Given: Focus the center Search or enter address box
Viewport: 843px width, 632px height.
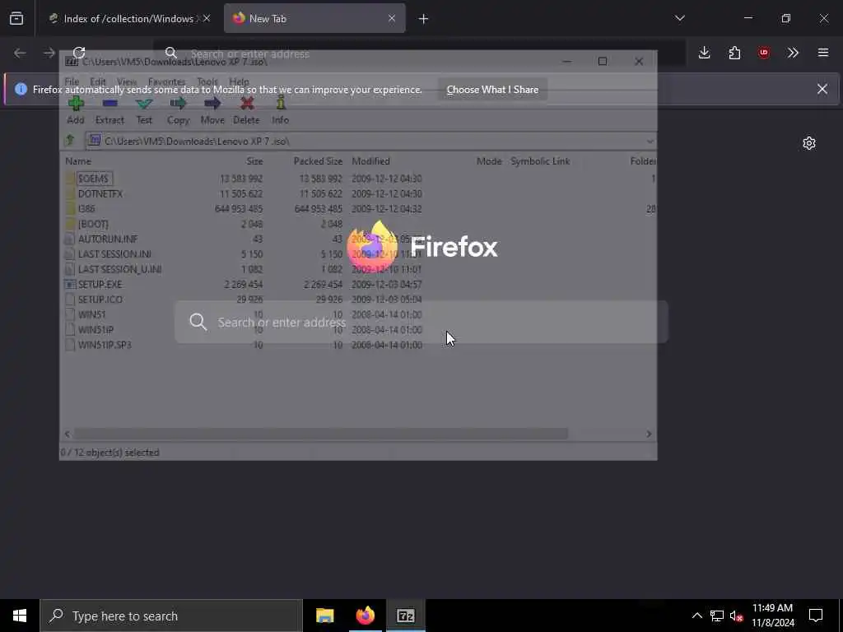Looking at the screenshot, I should pyautogui.click(x=421, y=322).
